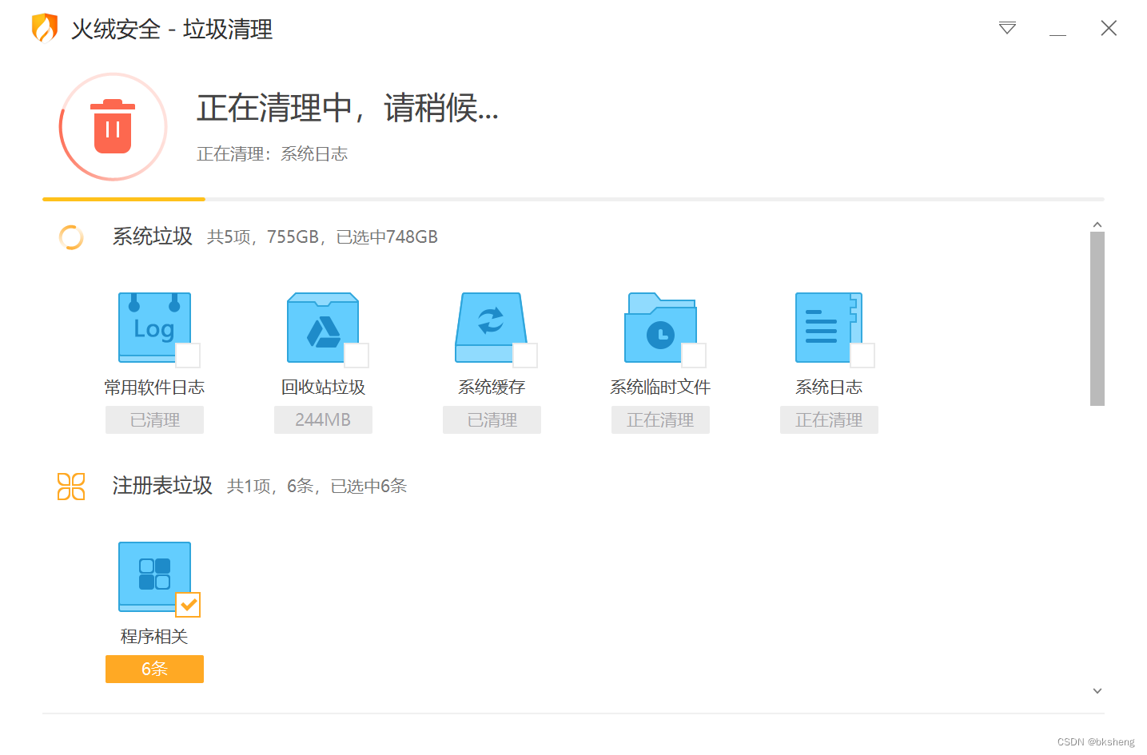The image size is (1147, 755).
Task: Click 正在清理 button under 系统临时文件
Action: (660, 419)
